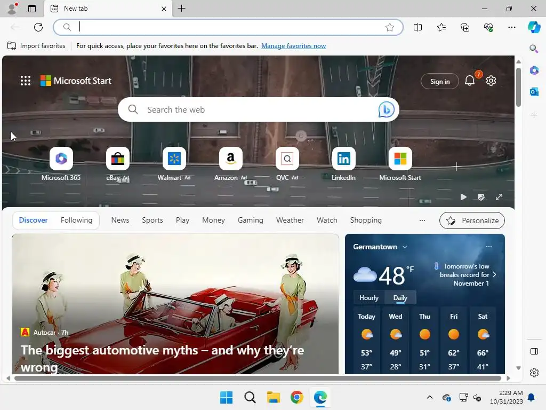Screen dimensions: 546x410
Task: Open Microsoft 365 sidebar icon
Action: [534, 70]
